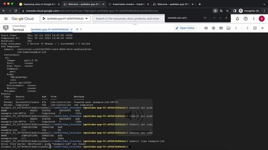The height and width of the screenshot is (150, 268).
Task: Open a new browser tab
Action: [x=200, y=4]
